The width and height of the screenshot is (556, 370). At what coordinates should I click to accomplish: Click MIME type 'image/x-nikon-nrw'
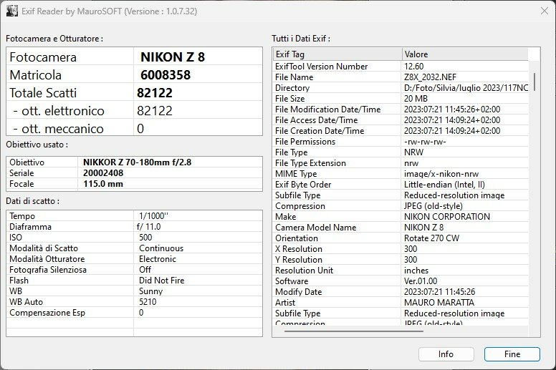click(x=441, y=174)
